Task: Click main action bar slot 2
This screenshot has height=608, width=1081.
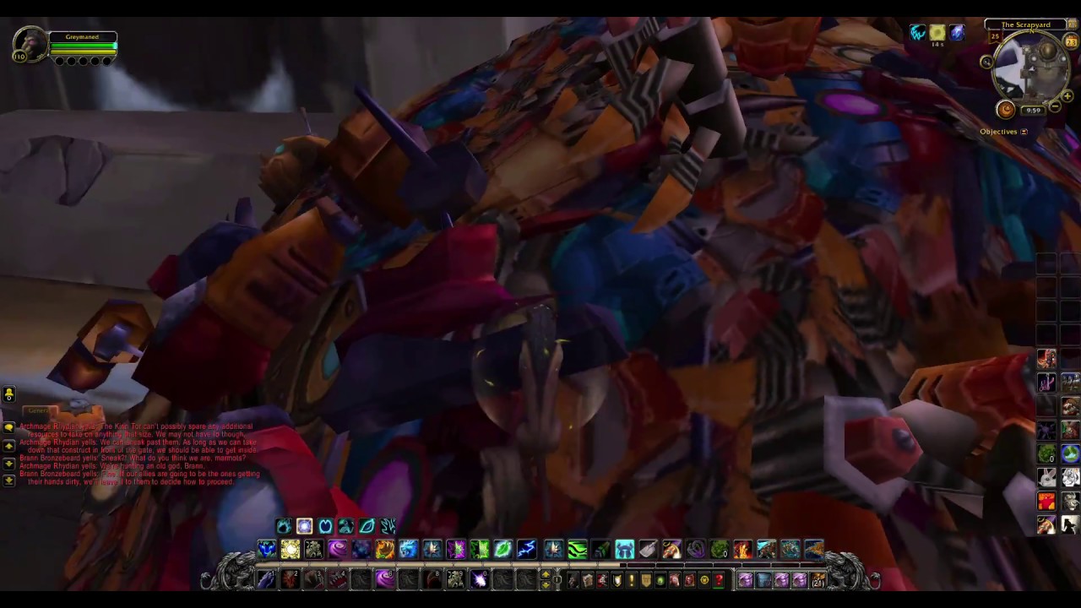Action: 290,579
